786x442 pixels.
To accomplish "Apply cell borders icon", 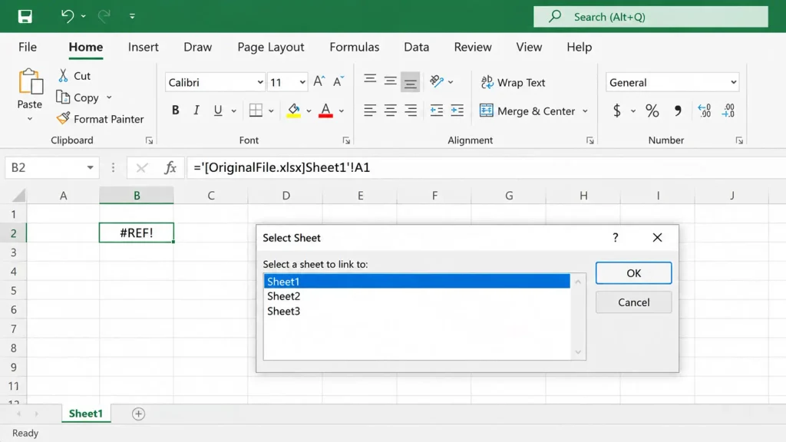I will coord(256,110).
